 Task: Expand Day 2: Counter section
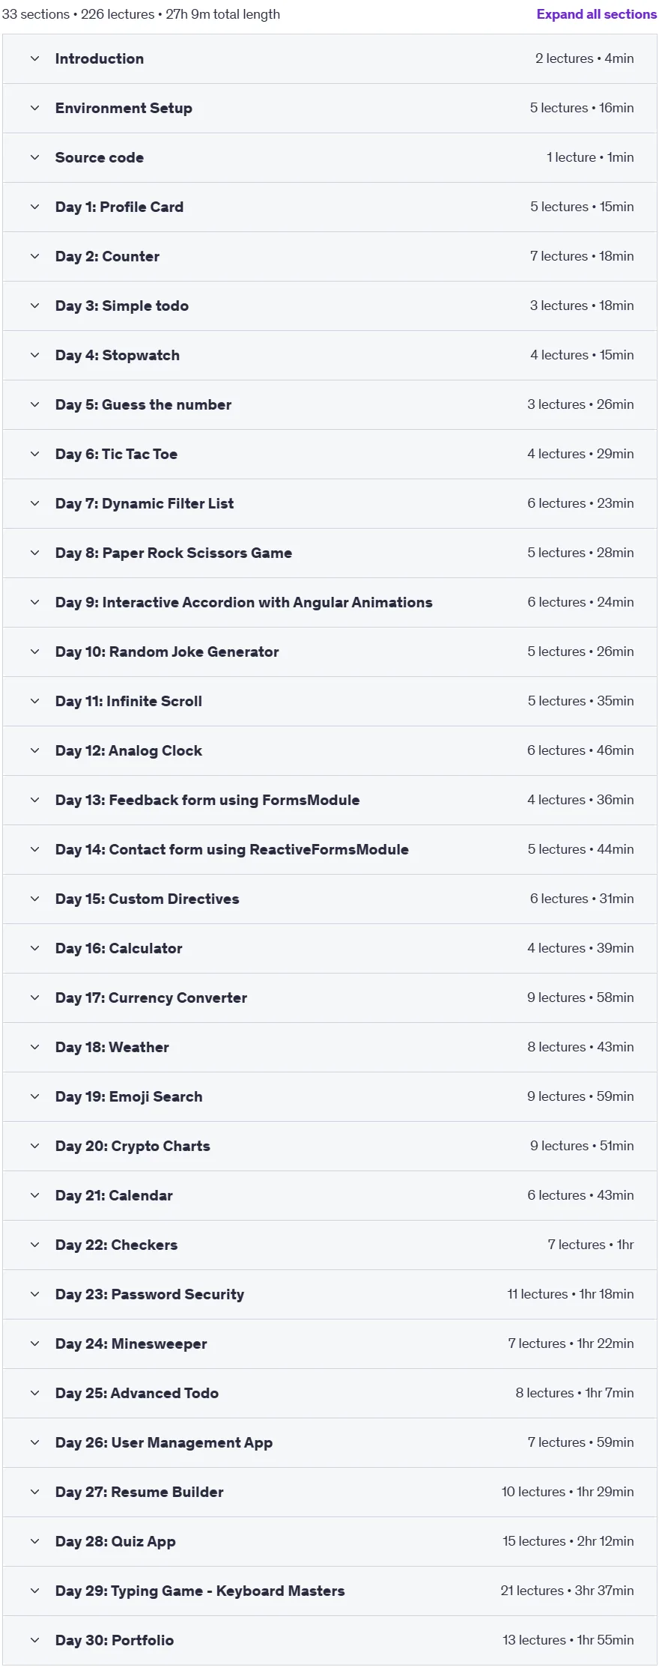click(x=329, y=256)
